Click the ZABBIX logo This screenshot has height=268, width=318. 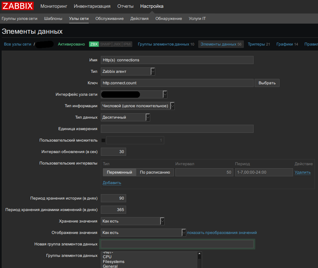click(18, 6)
